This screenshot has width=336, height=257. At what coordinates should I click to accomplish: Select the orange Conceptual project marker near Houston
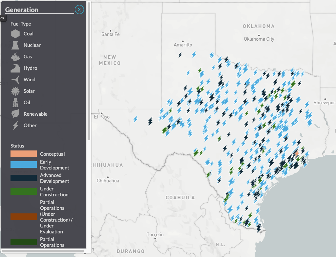pos(297,153)
